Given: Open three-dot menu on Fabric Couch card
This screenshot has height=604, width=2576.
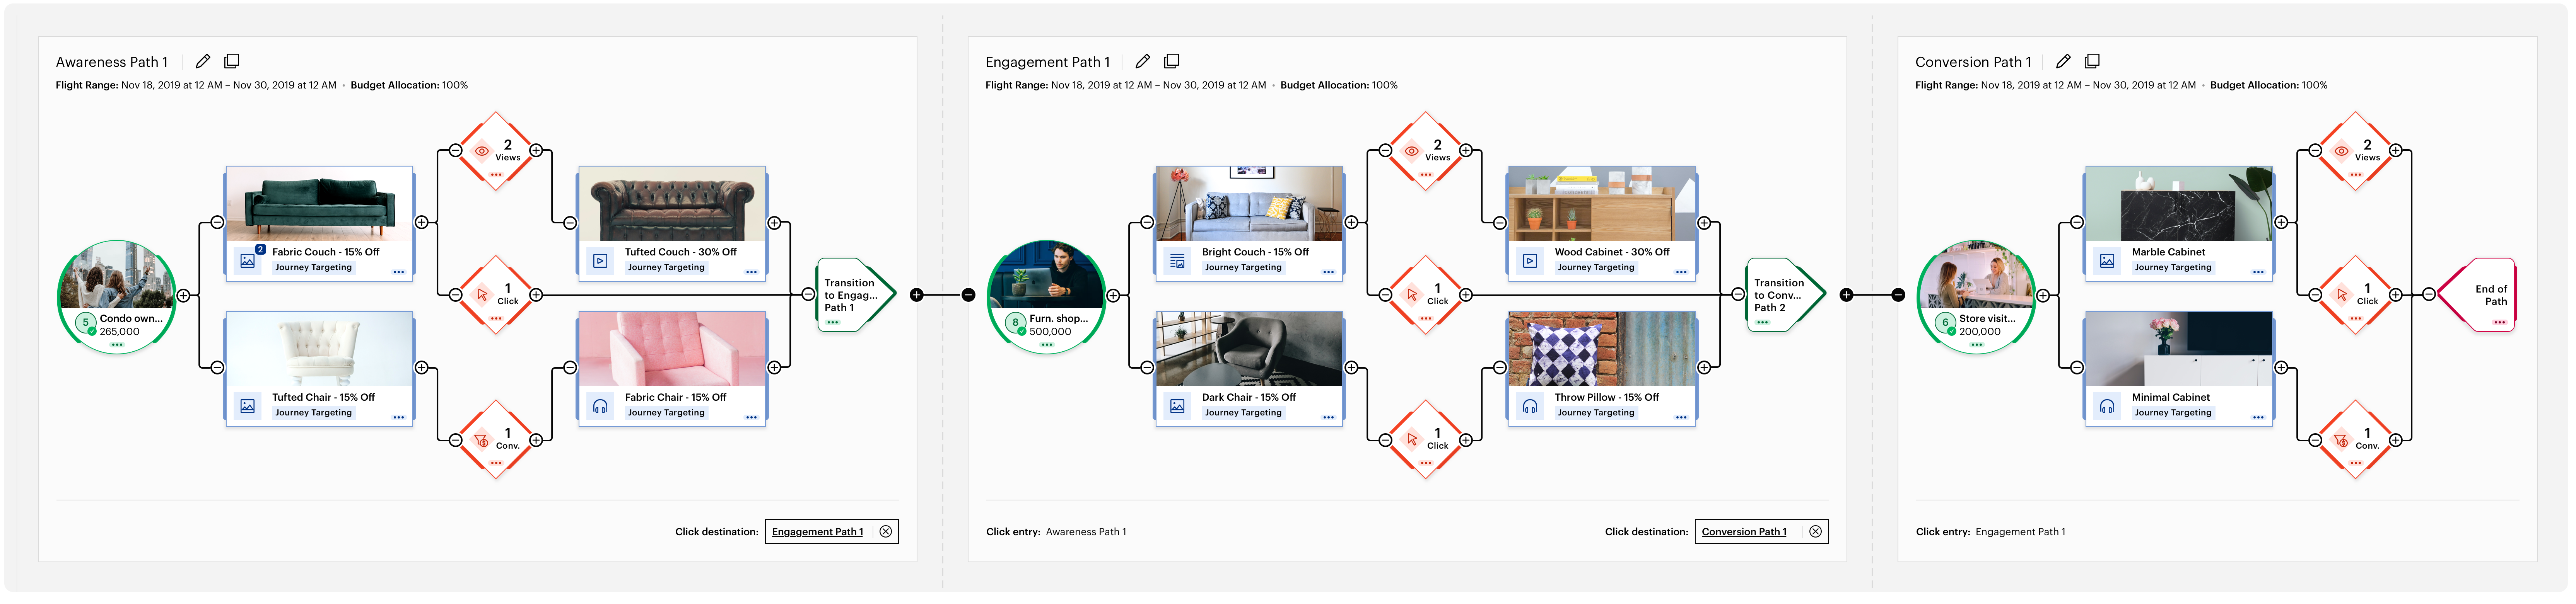Looking at the screenshot, I should [x=399, y=272].
